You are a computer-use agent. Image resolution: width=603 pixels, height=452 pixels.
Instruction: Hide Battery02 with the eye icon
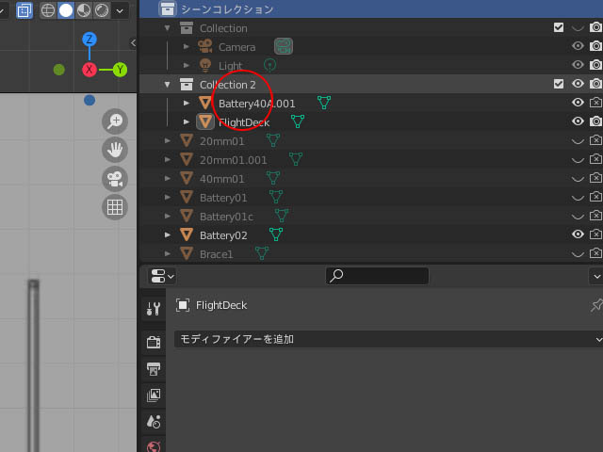click(578, 234)
